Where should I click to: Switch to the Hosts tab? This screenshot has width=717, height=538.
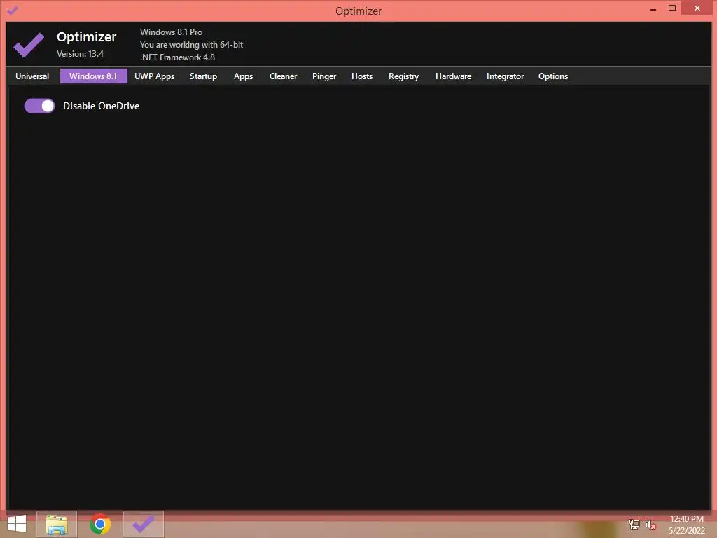(x=362, y=76)
